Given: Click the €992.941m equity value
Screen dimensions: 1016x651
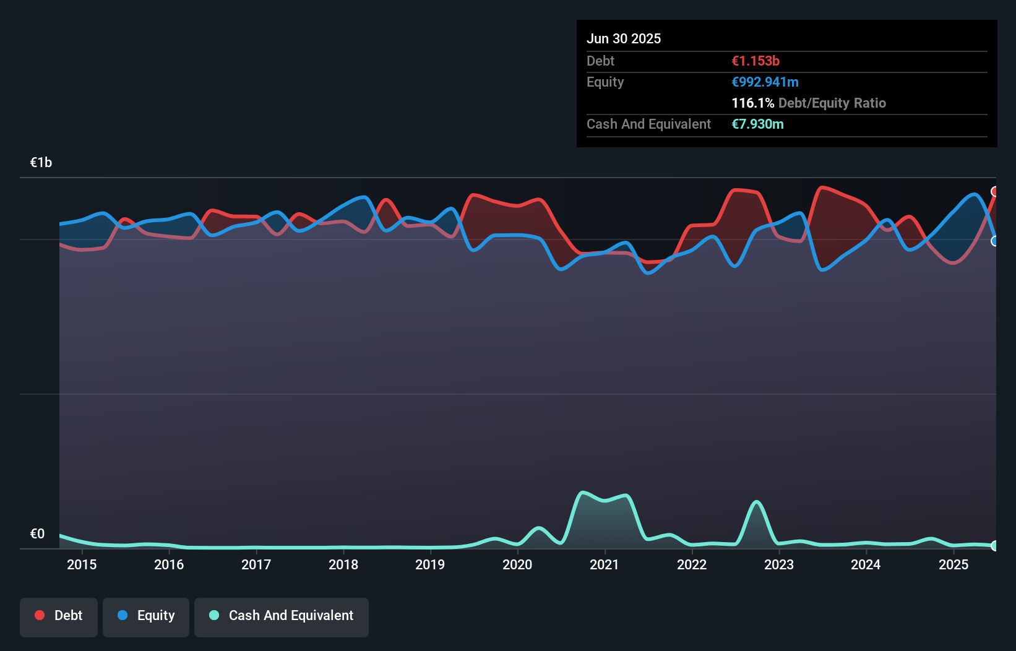Looking at the screenshot, I should pyautogui.click(x=765, y=82).
